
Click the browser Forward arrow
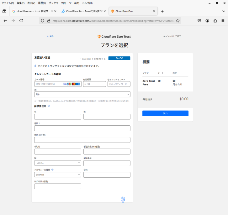[13, 21]
